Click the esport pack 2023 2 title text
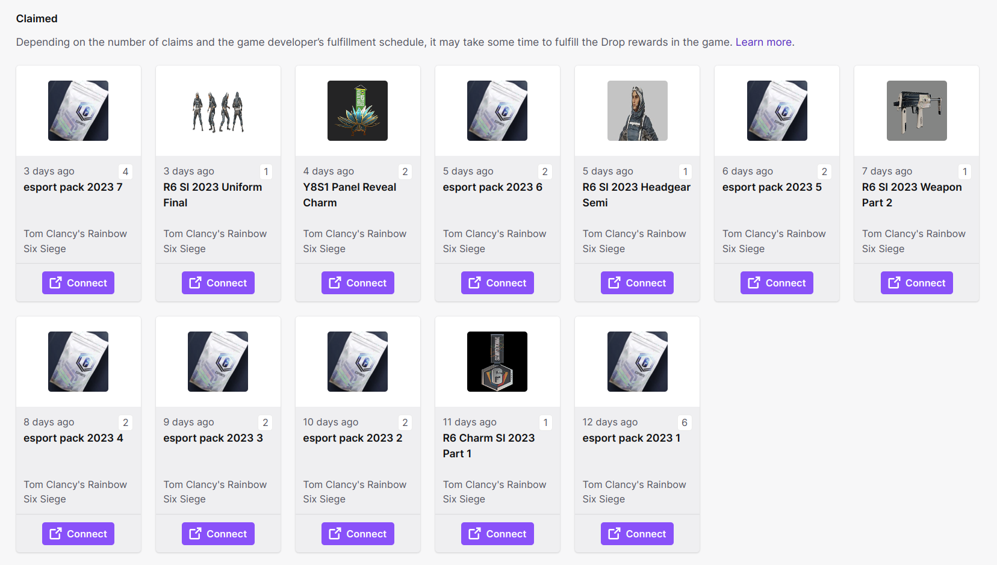This screenshot has width=997, height=565. tap(353, 438)
